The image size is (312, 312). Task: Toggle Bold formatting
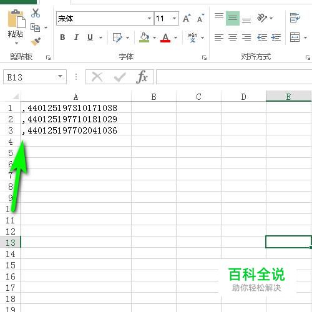(62, 37)
